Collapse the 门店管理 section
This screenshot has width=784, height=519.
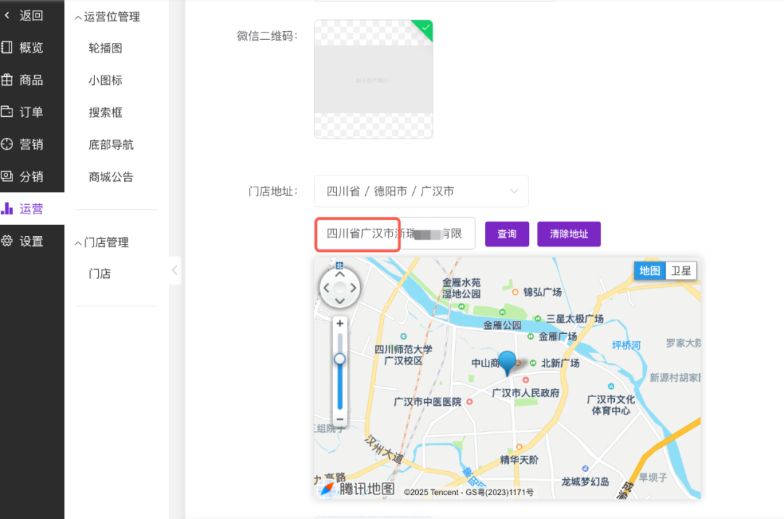click(78, 243)
